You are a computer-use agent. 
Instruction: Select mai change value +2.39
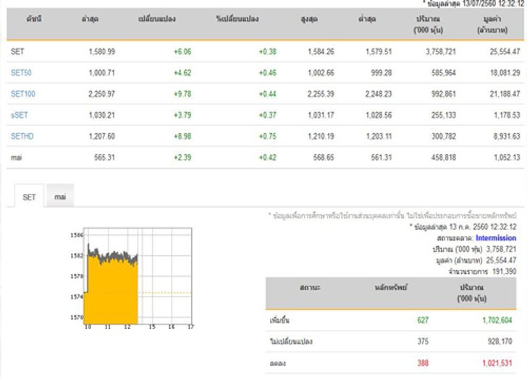tap(182, 157)
